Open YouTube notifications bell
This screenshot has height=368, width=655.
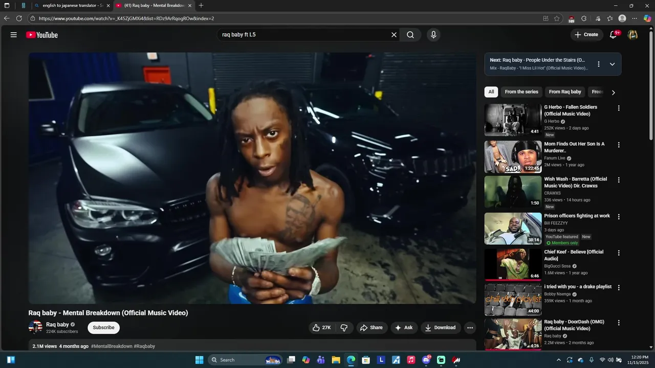pyautogui.click(x=613, y=35)
